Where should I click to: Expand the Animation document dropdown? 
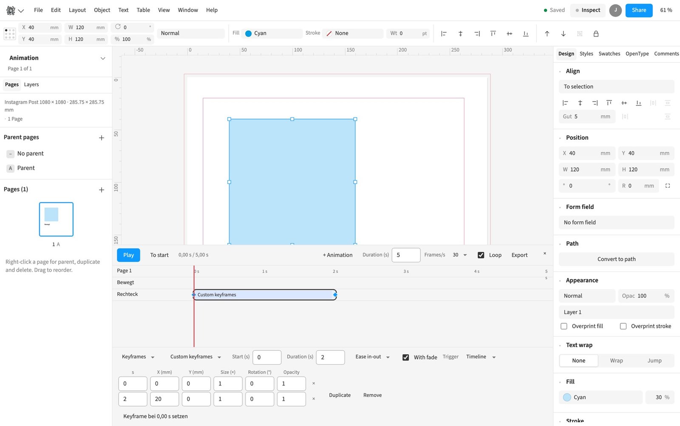102,58
